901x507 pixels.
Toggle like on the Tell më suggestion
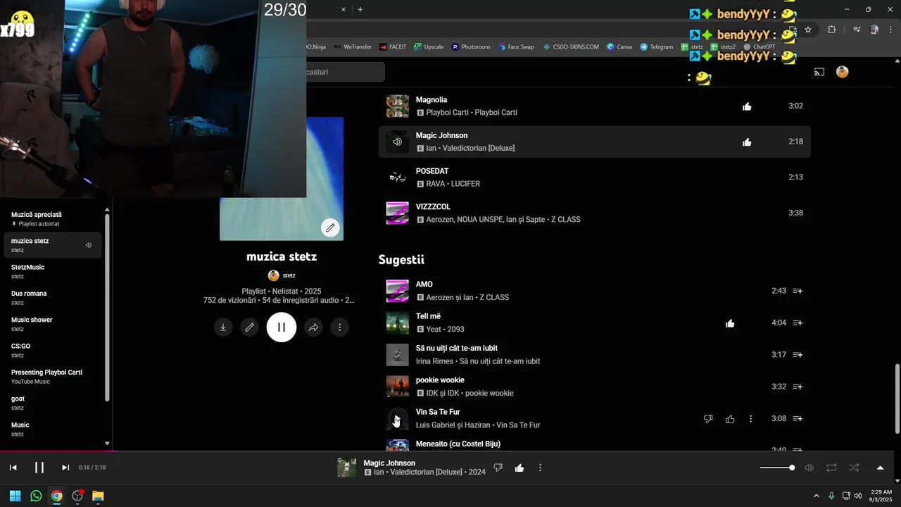[730, 323]
